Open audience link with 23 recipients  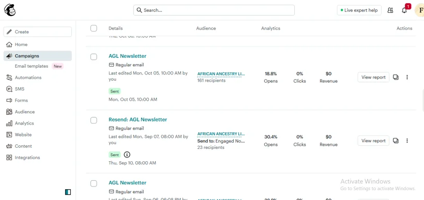point(221,134)
